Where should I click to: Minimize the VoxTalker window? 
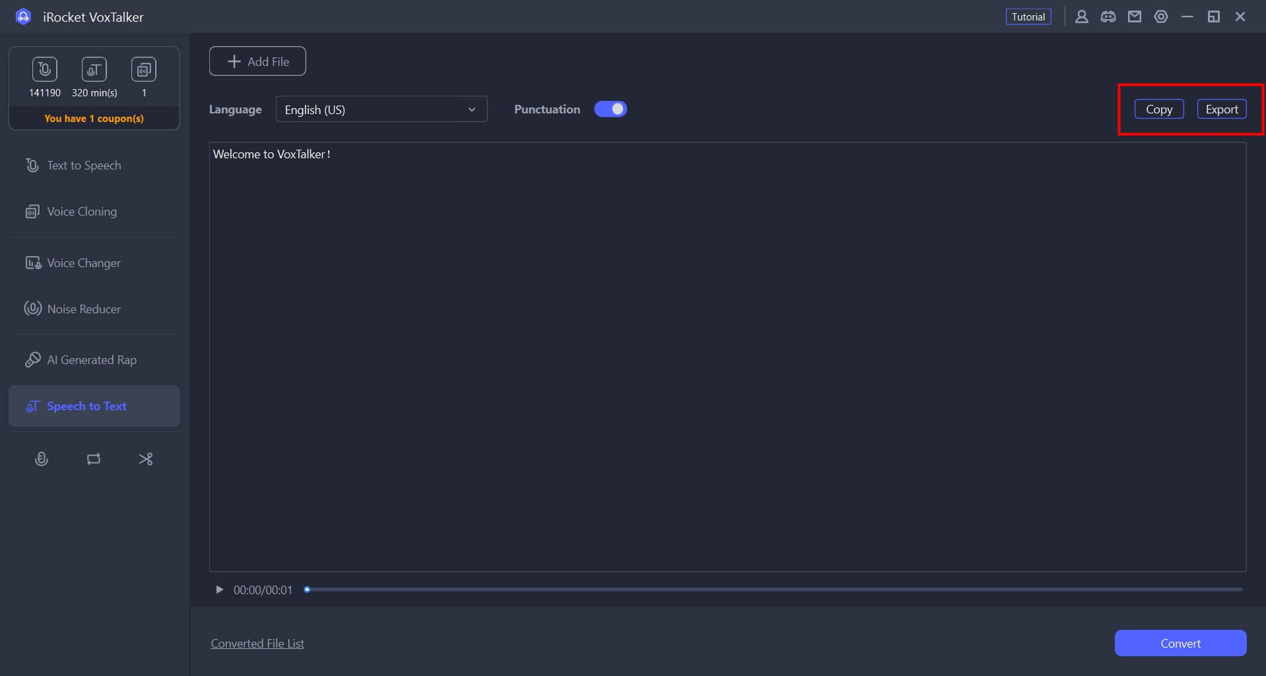(x=1187, y=16)
